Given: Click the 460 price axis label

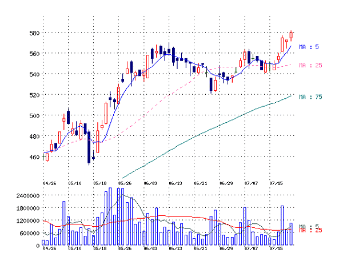Looking at the screenshot, I should click(34, 157).
